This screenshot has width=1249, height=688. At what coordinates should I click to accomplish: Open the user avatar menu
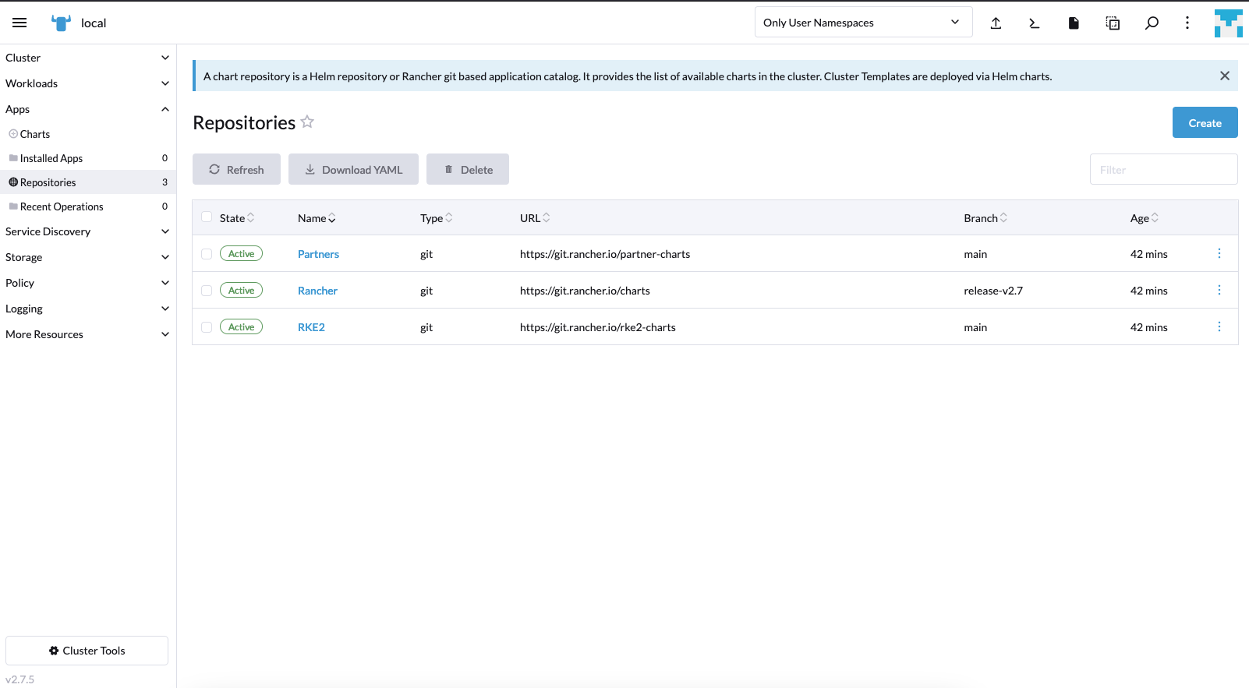(1228, 23)
